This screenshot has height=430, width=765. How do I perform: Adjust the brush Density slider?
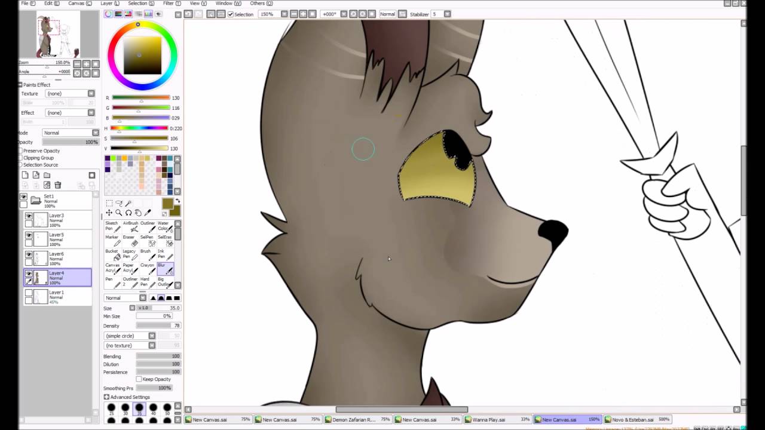coord(158,326)
